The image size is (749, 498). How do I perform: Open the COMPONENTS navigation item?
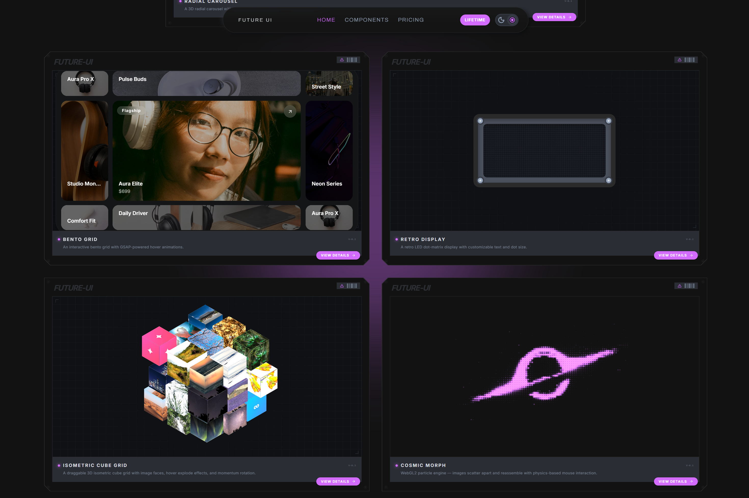pos(366,20)
